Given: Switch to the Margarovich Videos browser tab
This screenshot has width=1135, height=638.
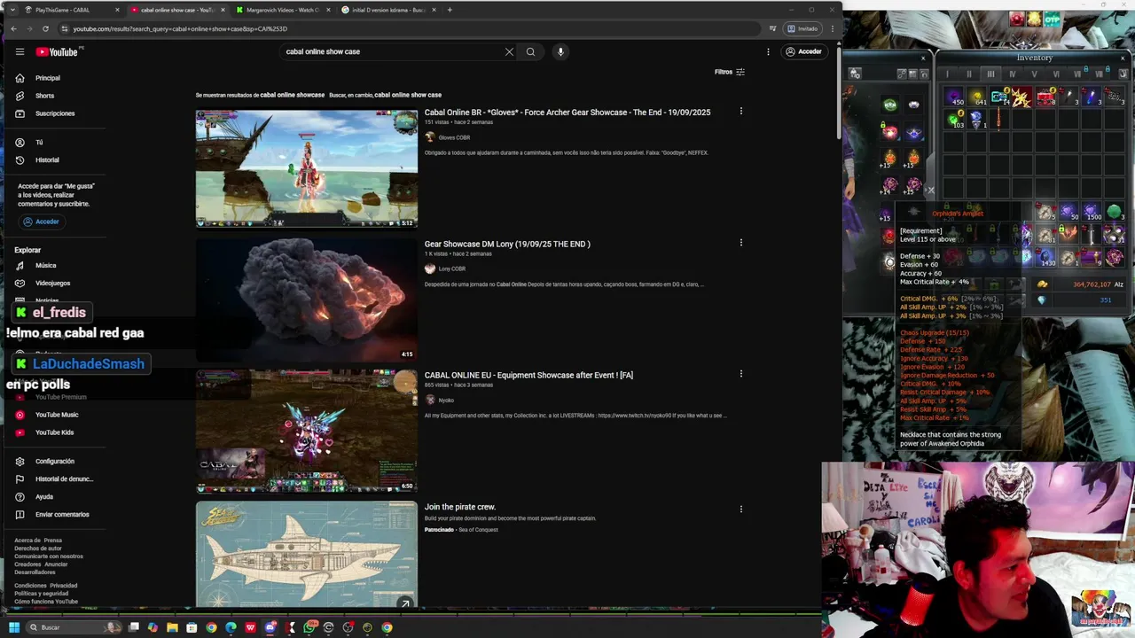Looking at the screenshot, I should pyautogui.click(x=282, y=10).
